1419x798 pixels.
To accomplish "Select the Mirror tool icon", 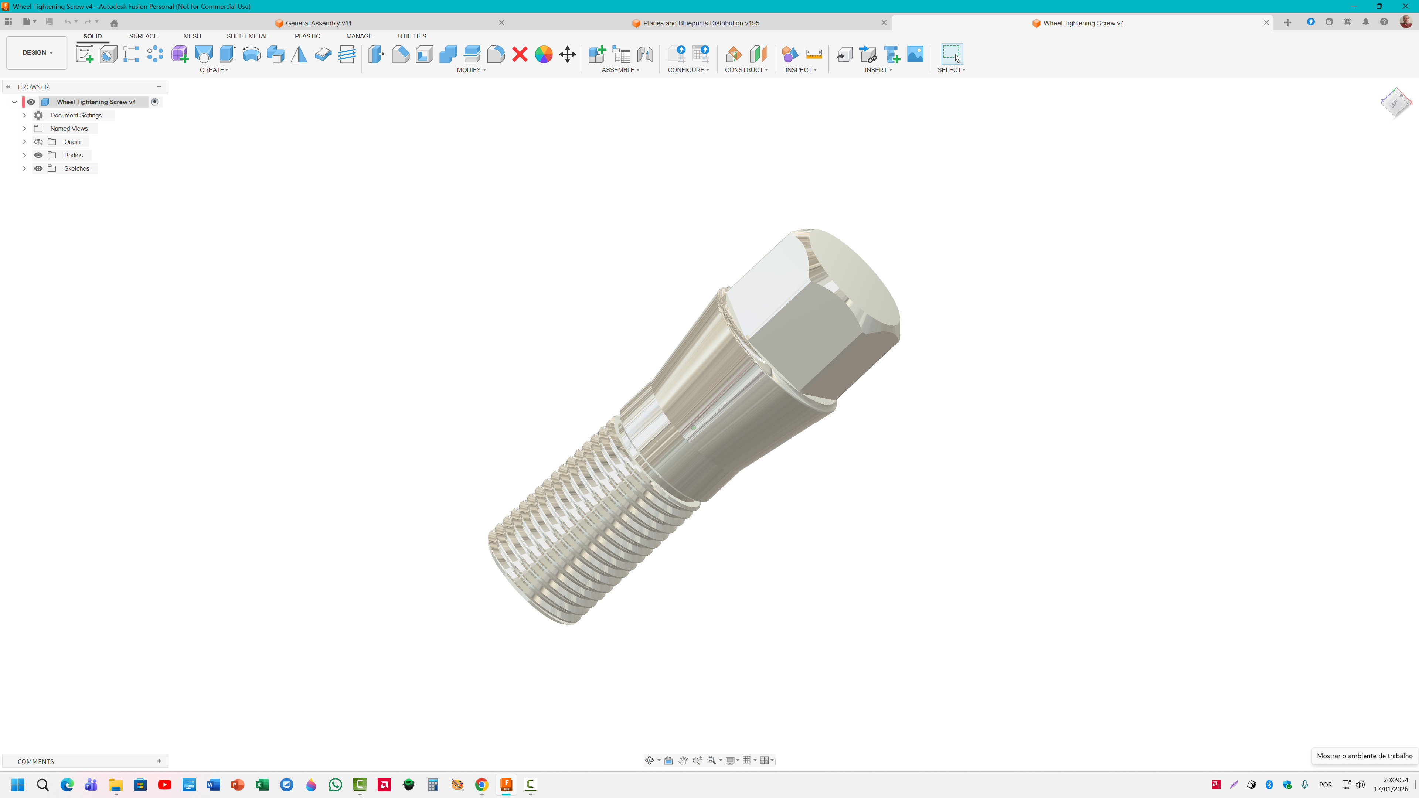I will (x=299, y=54).
